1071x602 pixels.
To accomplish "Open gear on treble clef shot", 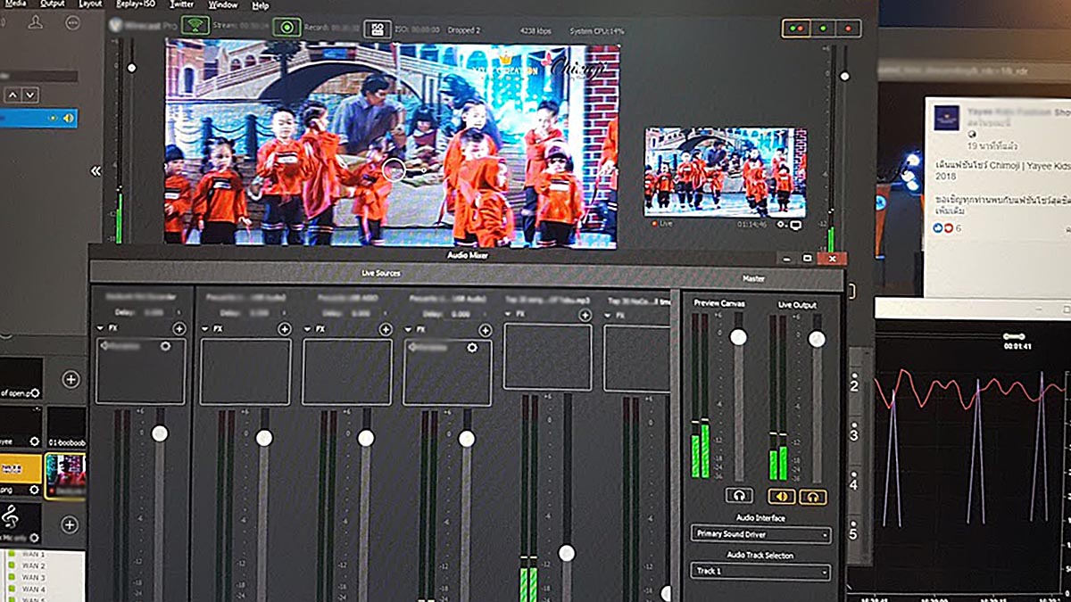I will pos(35,536).
